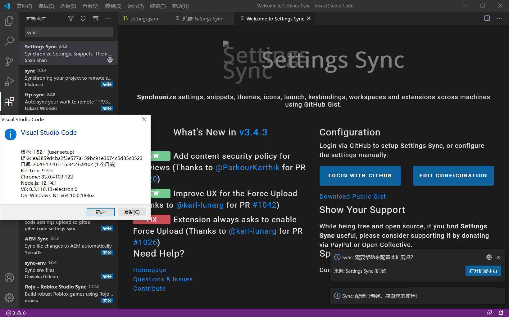Screen dimensions: 509x317
Task: Open notification settings gear for Sync help
Action: pos(489,257)
